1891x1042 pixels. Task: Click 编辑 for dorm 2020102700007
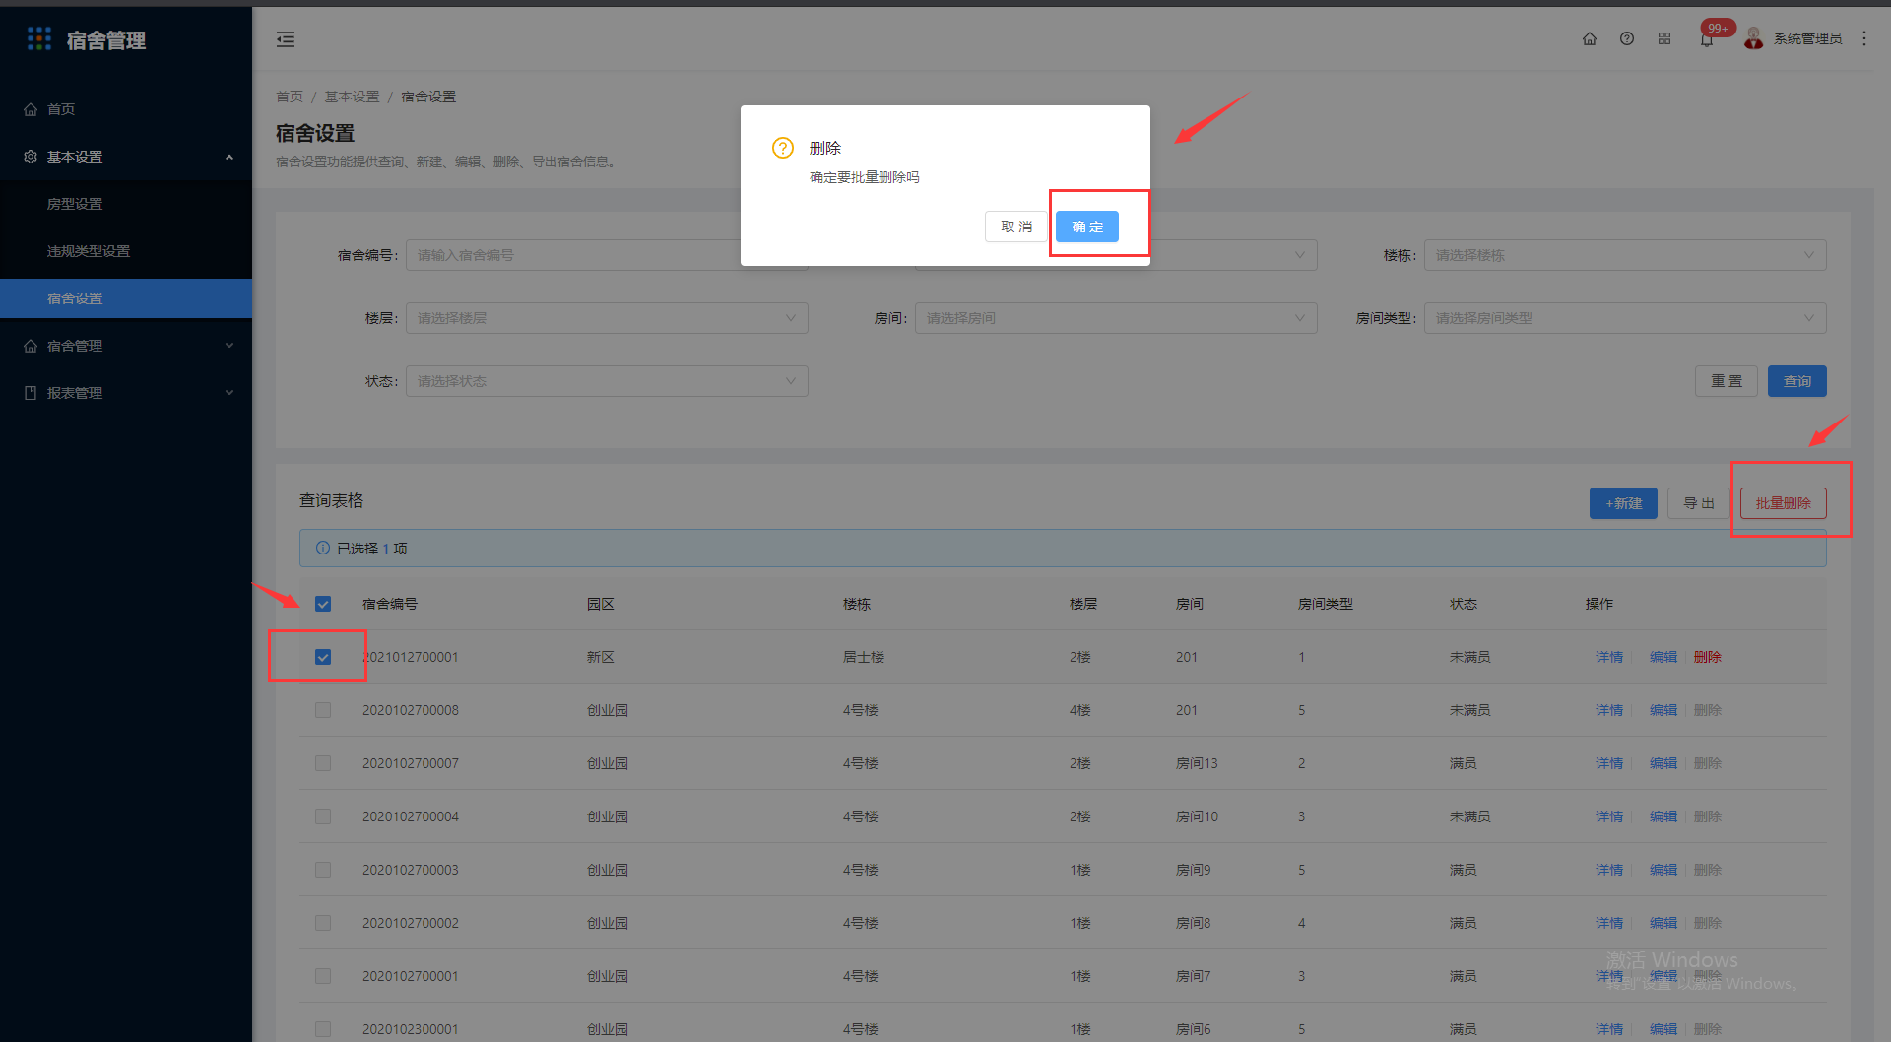tap(1663, 763)
